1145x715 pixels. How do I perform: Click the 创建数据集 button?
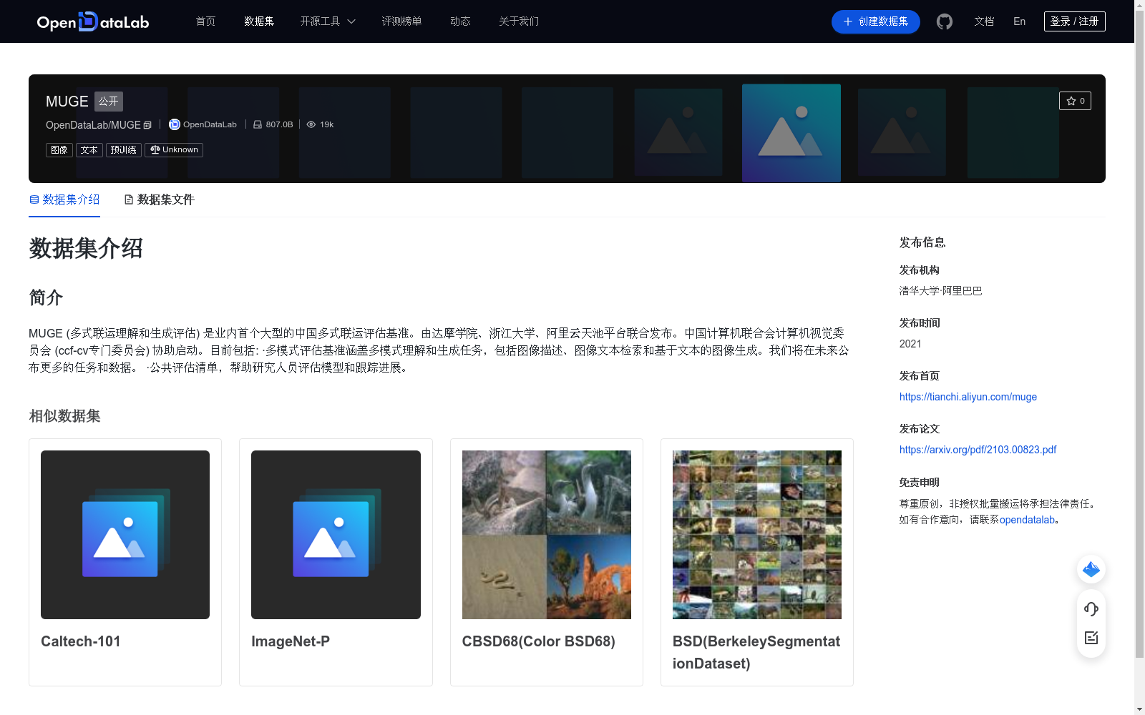[x=875, y=21]
